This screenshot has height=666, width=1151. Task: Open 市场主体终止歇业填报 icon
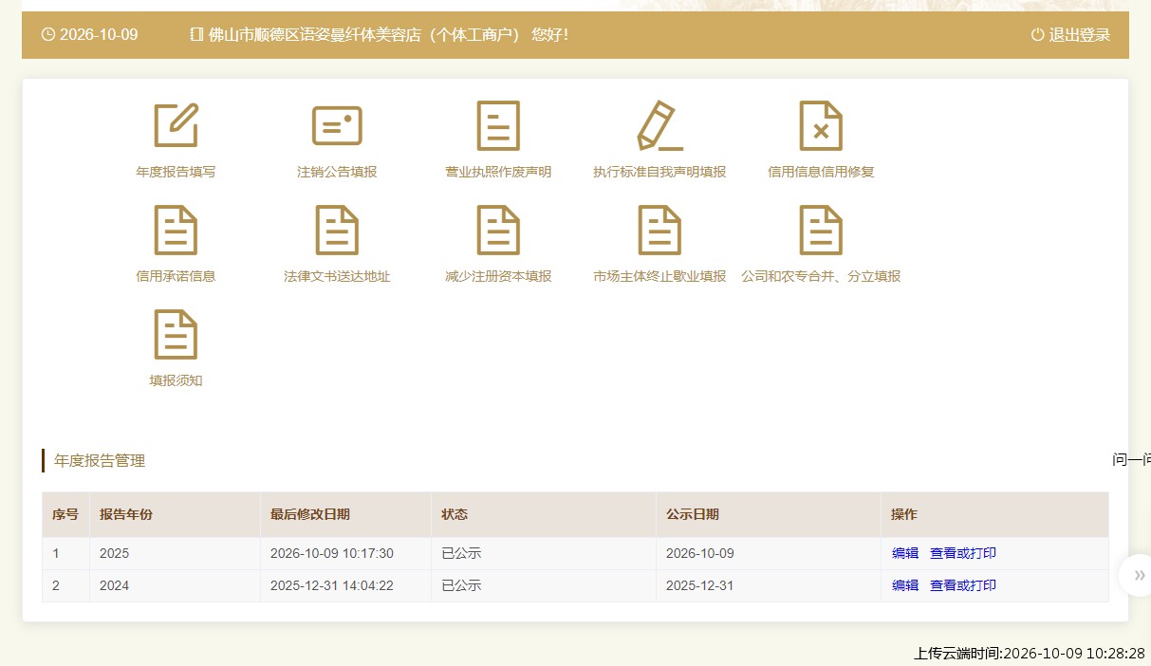coord(659,230)
